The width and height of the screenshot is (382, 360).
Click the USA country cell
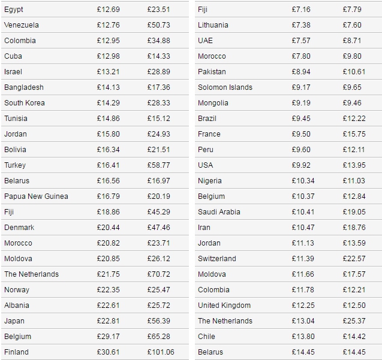(x=205, y=165)
